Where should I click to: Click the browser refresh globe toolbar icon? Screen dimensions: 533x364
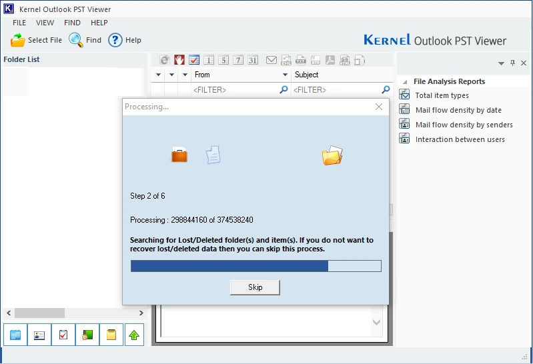tap(165, 60)
